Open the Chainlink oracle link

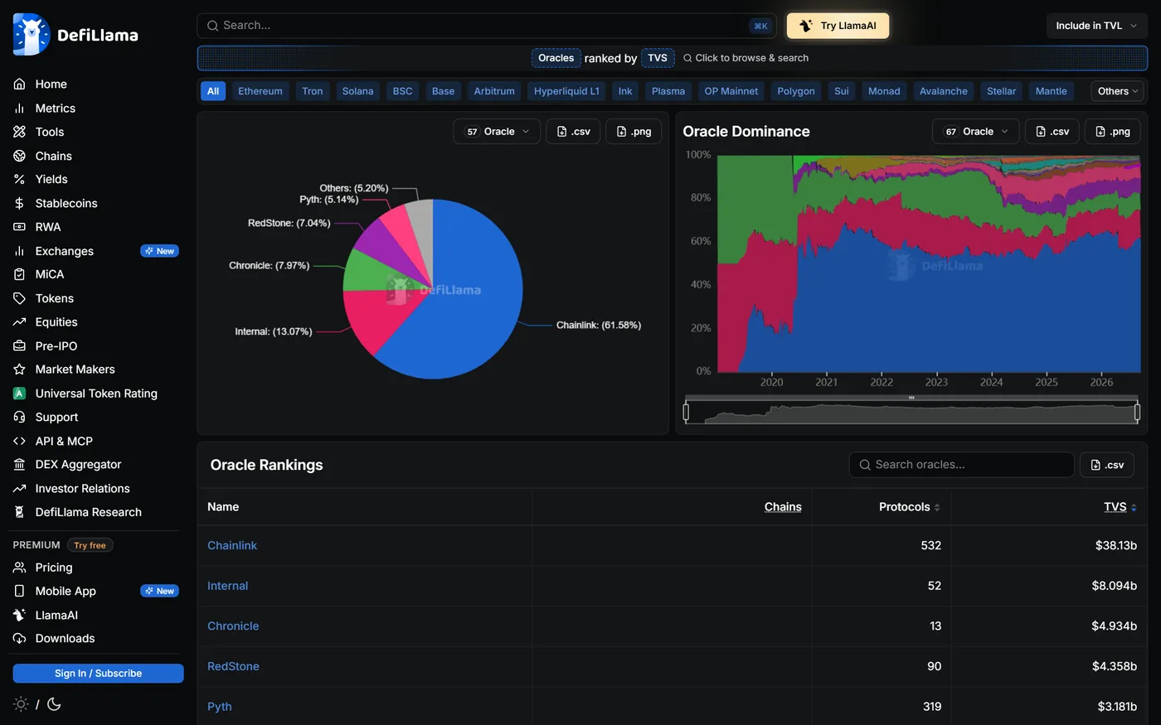tap(232, 546)
